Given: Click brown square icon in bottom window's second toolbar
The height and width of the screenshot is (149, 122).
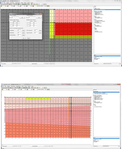Looking at the screenshot, I should click(x=34, y=90).
